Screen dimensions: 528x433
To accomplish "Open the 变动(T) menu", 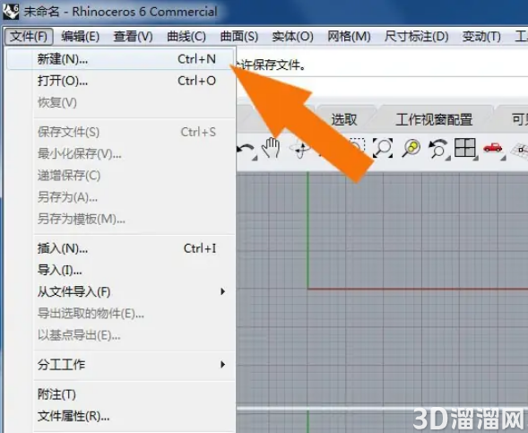I will pyautogui.click(x=481, y=37).
